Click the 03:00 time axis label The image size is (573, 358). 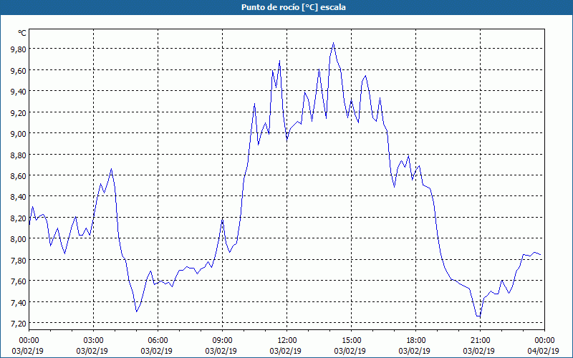pyautogui.click(x=94, y=341)
